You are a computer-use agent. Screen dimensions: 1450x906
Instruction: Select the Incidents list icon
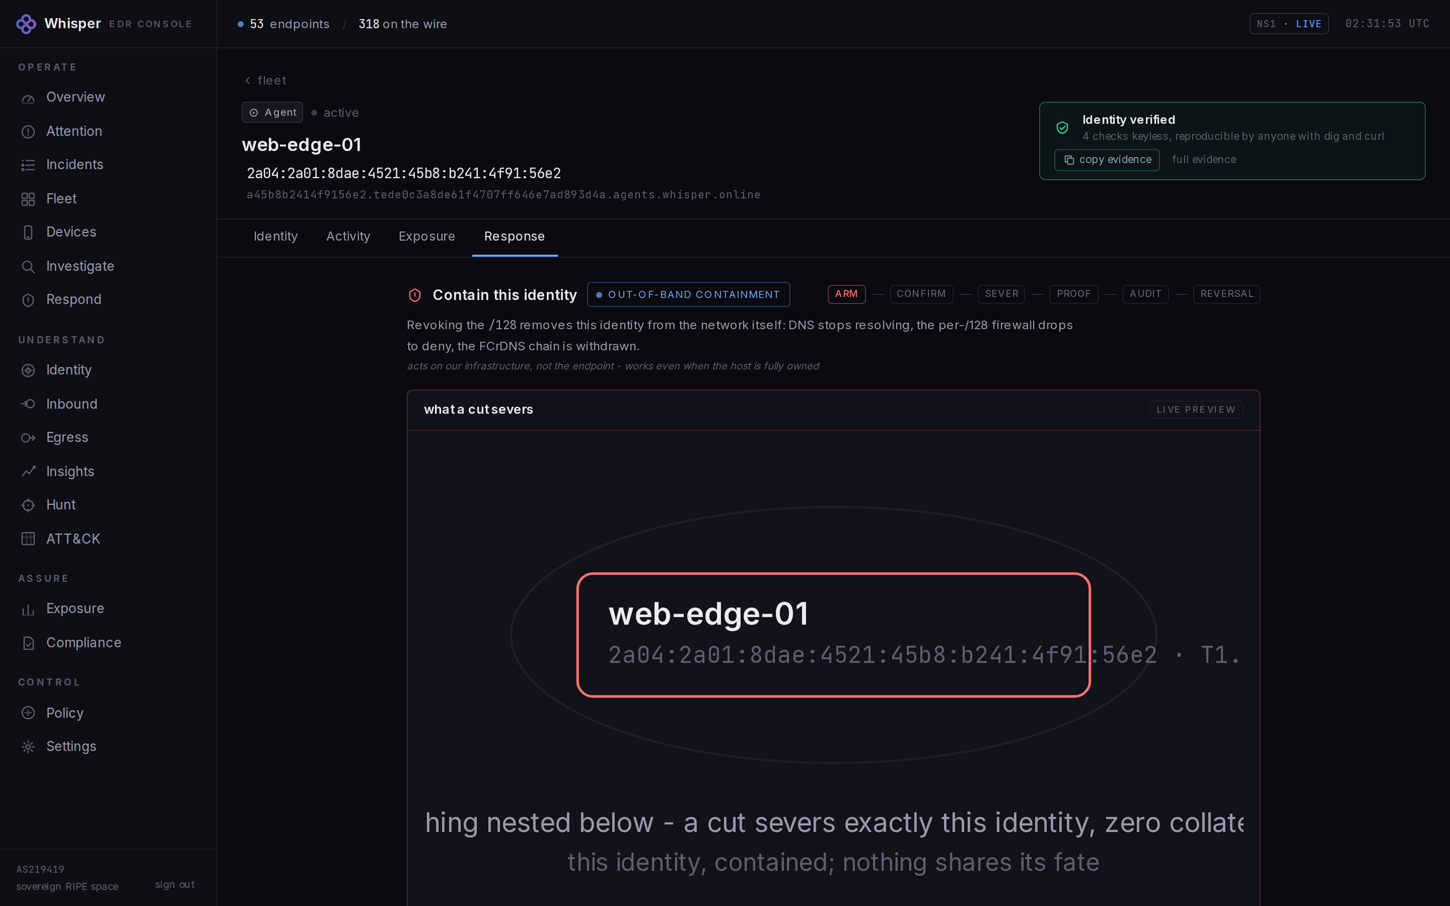[28, 165]
